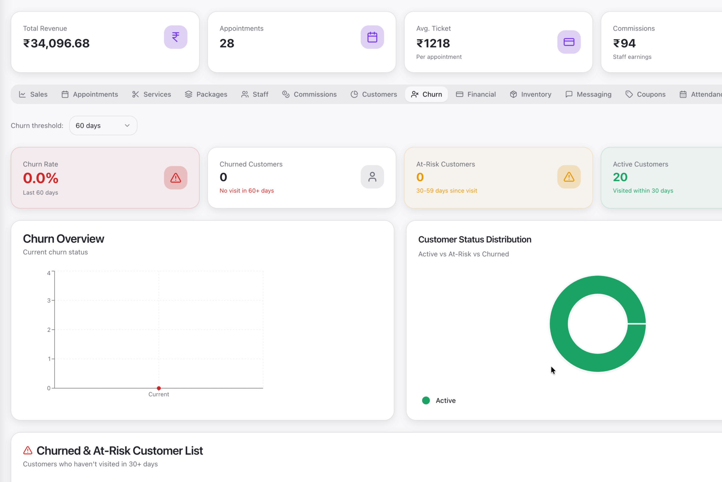722x482 pixels.
Task: Select the Inventory tab
Action: point(531,94)
